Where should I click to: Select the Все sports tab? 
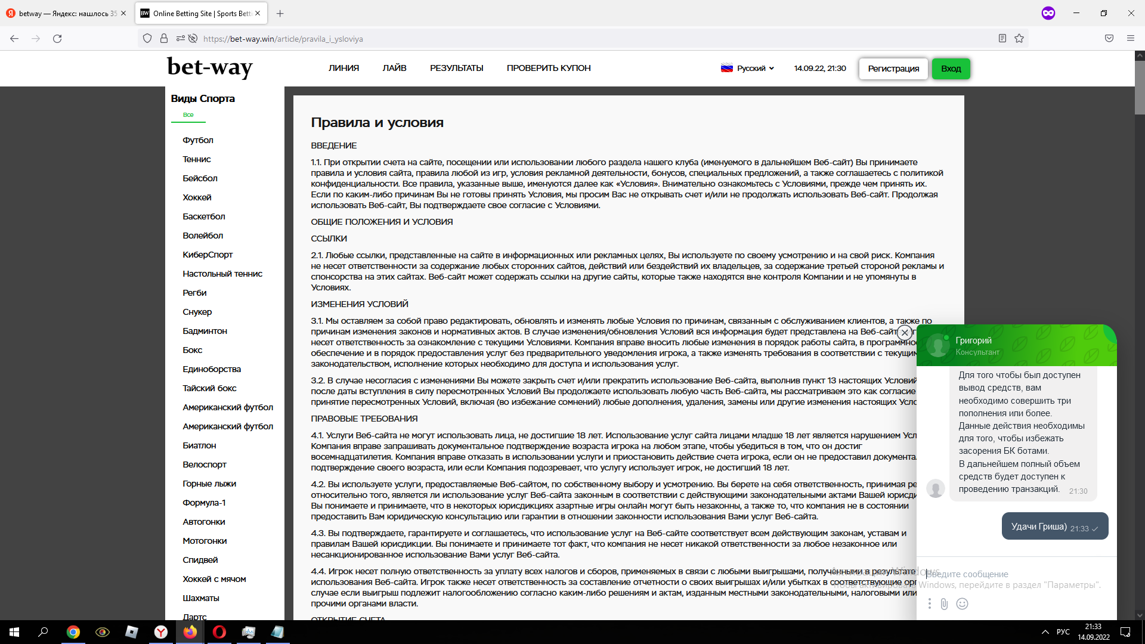(x=188, y=114)
